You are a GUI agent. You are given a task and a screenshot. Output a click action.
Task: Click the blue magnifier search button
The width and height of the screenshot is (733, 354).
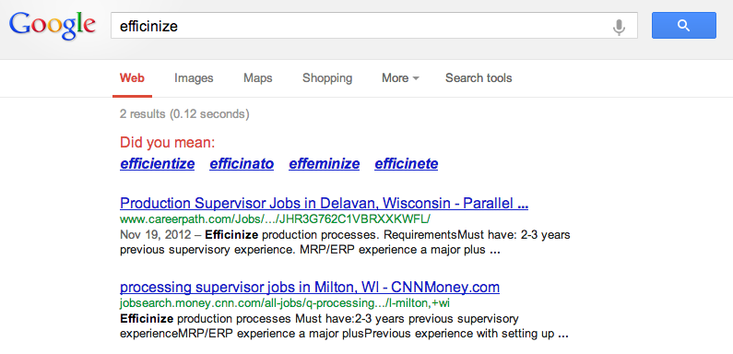click(x=684, y=26)
